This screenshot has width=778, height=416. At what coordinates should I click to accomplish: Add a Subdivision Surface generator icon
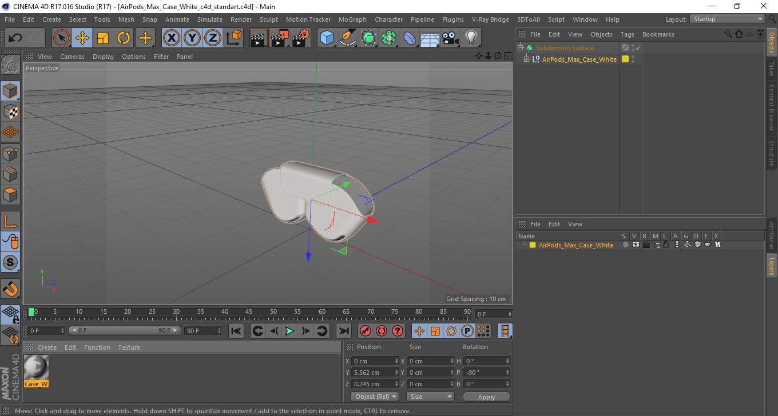(368, 38)
